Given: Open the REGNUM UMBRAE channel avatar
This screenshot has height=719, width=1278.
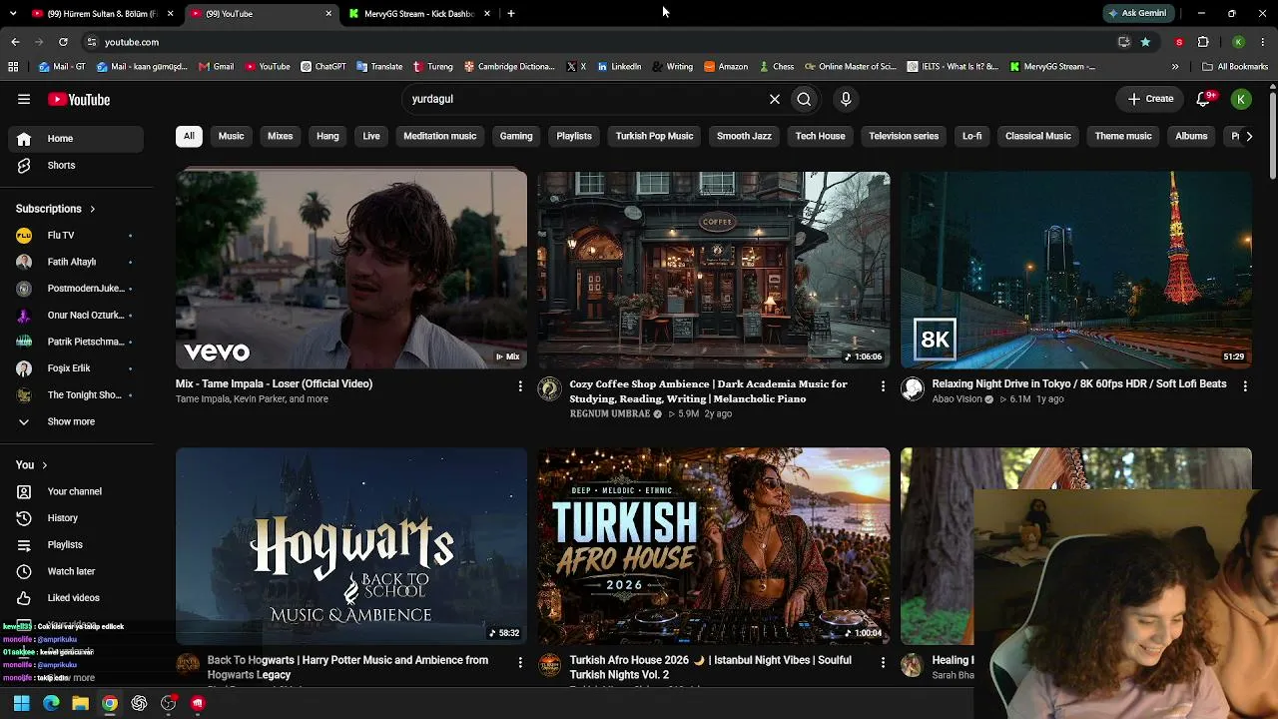Looking at the screenshot, I should [x=549, y=389].
